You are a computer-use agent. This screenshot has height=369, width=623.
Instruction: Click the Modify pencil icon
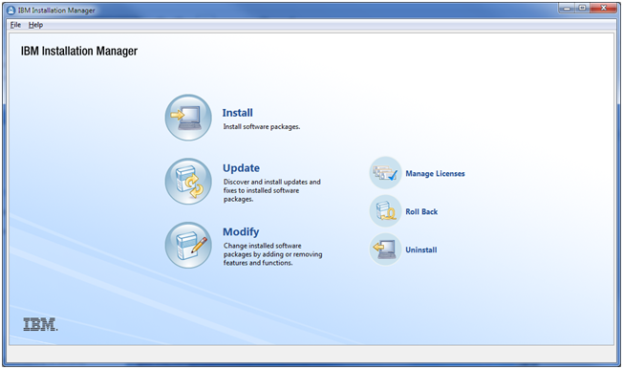coord(188,245)
